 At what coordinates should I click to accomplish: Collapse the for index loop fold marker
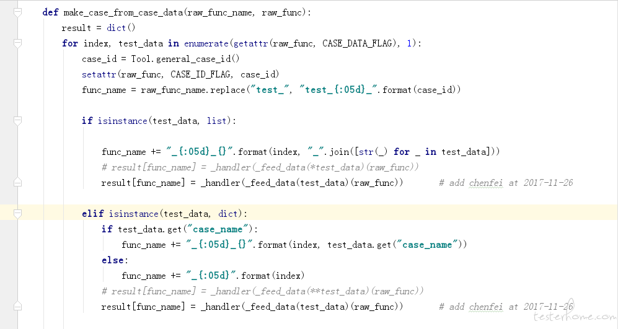17,43
